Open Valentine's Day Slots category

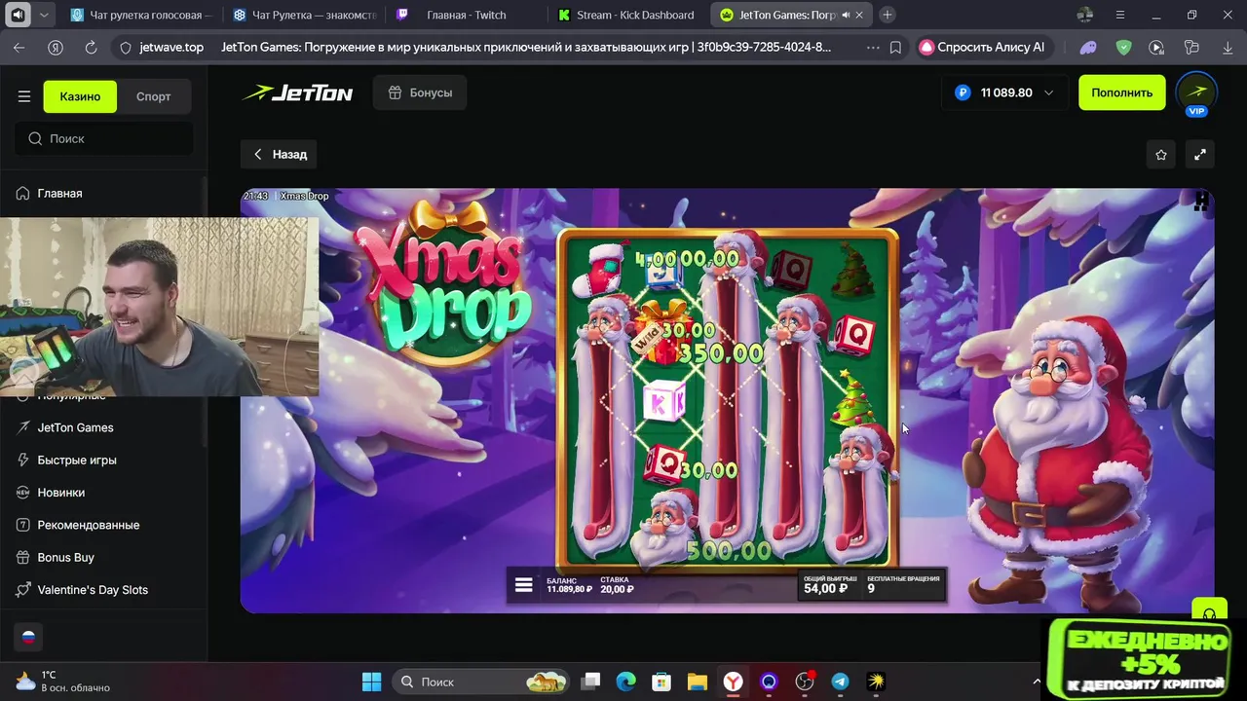tap(93, 590)
